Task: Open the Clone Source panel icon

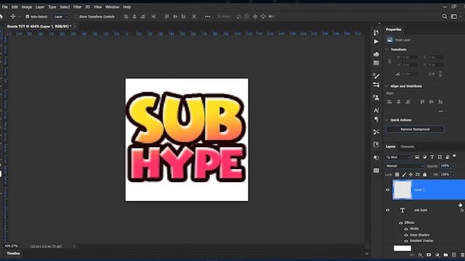Action: point(376,97)
